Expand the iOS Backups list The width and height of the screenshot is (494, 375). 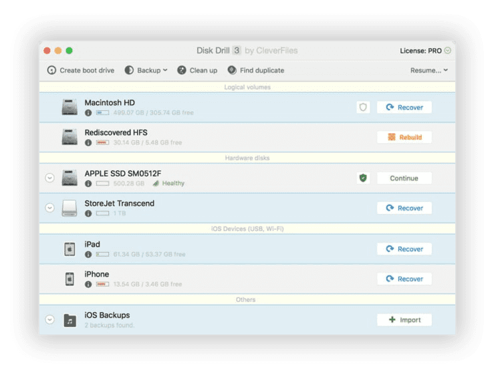[x=49, y=320]
